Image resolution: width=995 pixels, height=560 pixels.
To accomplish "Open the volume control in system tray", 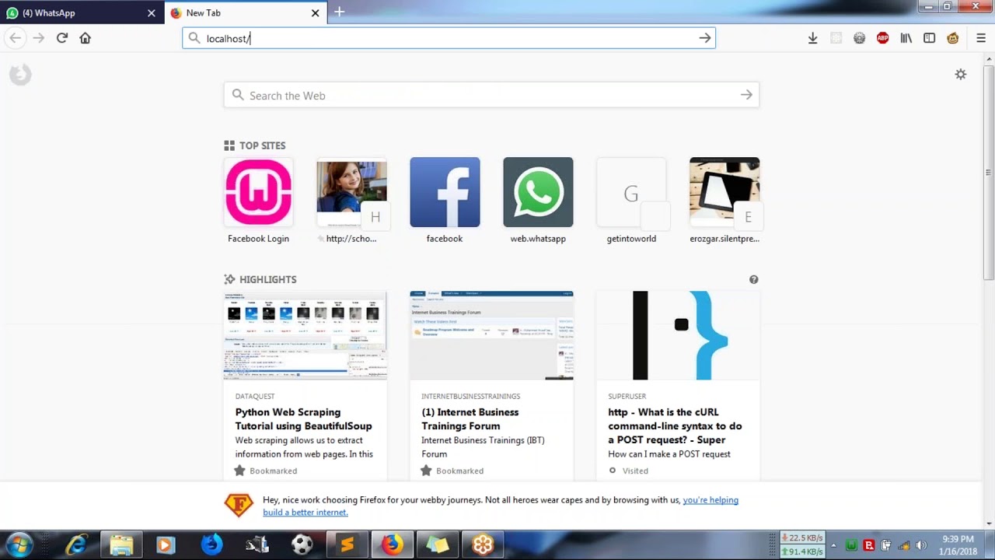I will tap(921, 545).
